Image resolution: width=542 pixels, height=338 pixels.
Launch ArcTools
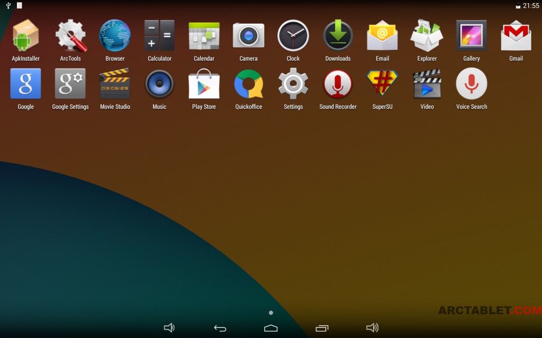70,35
